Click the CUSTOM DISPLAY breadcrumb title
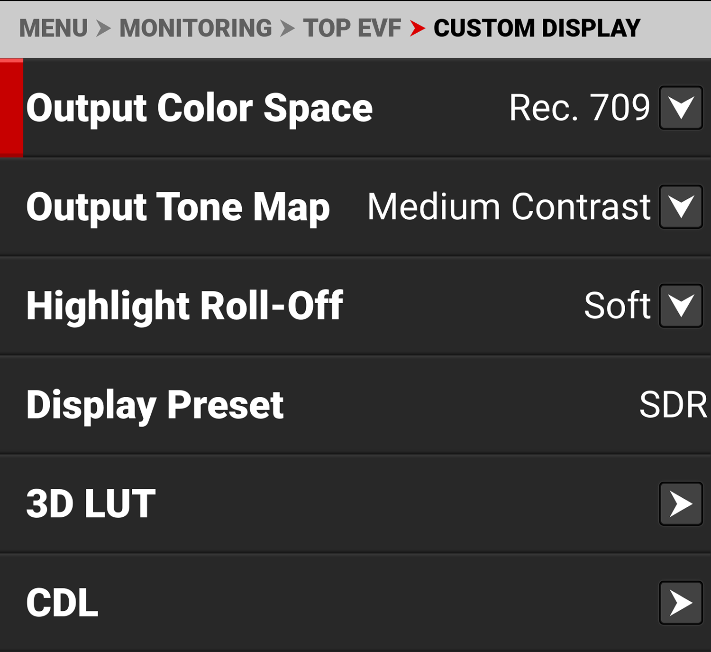The image size is (711, 652). click(537, 28)
